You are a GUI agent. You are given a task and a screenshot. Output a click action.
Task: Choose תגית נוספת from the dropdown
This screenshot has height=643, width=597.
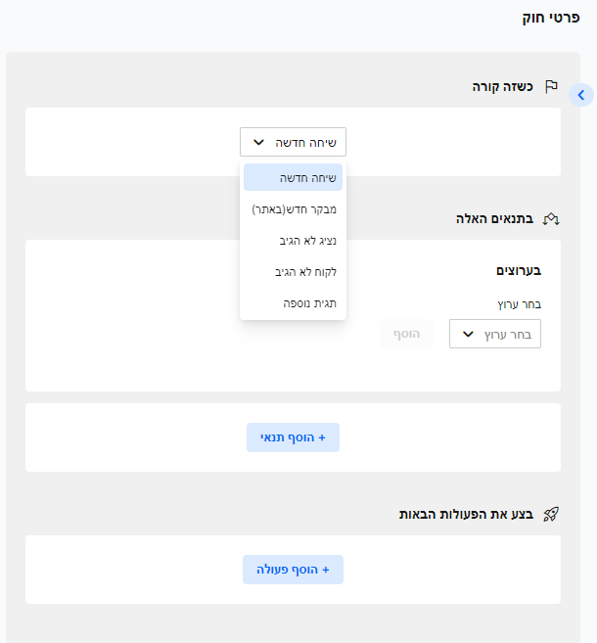pos(293,303)
